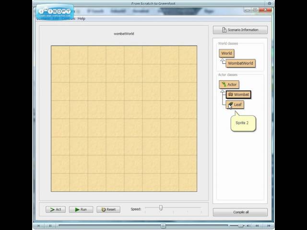Select the Leaf actor class
Screen dimensions: 307x230
click(235, 104)
